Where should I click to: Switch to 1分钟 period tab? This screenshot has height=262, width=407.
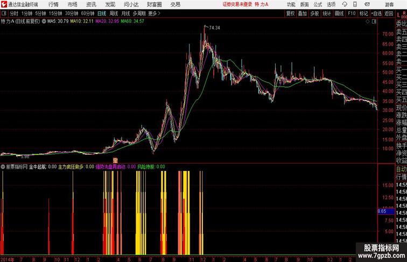point(27,13)
